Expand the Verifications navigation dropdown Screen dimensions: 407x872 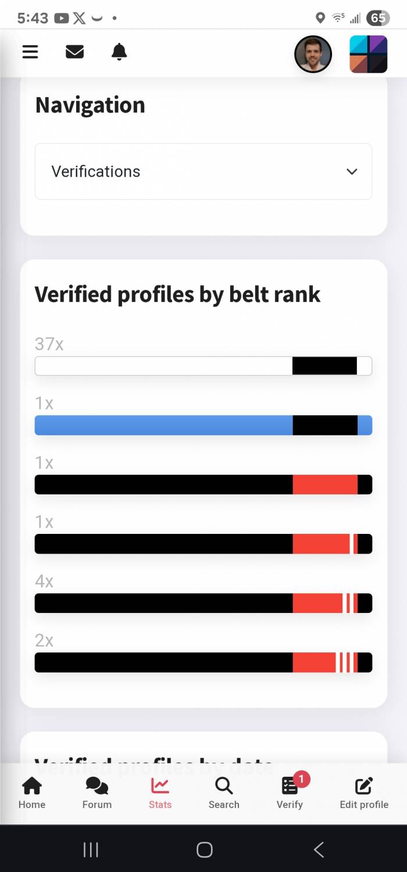click(203, 171)
